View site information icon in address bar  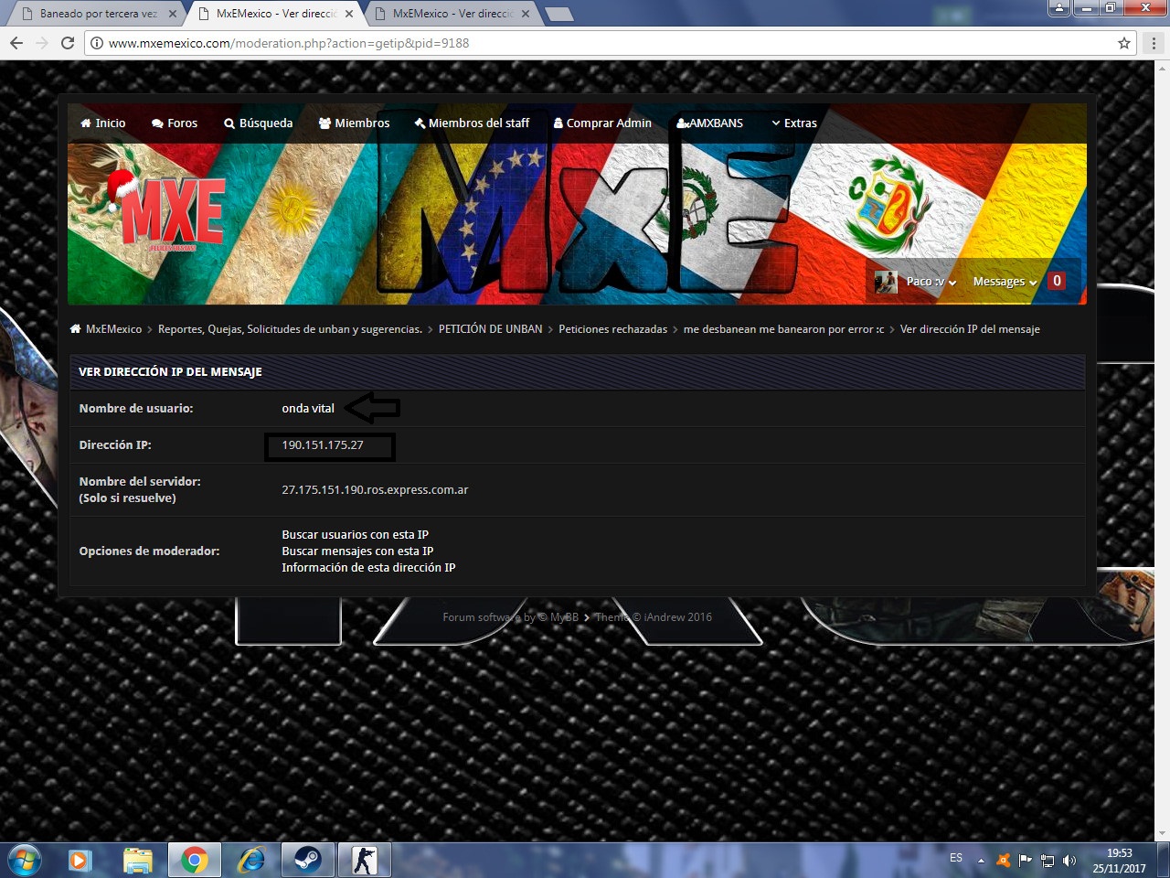click(96, 43)
